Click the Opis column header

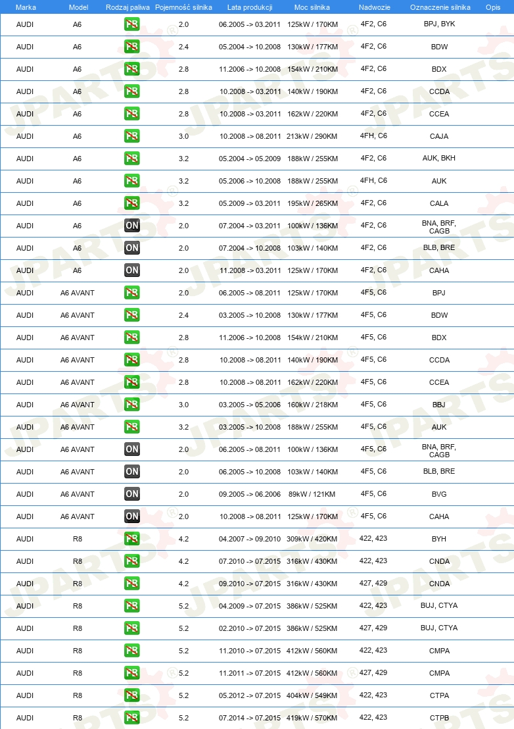pos(493,7)
